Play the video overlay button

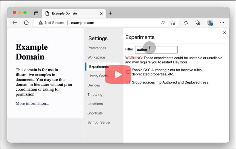pos(118,74)
